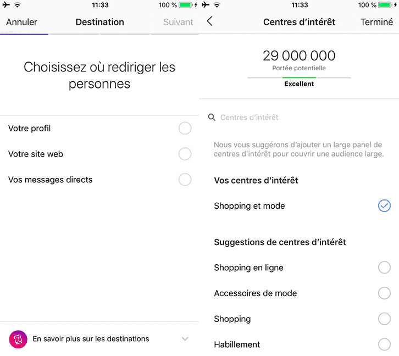This screenshot has width=399, height=356.
Task: Tap Terminé to finish interests
Action: coord(376,22)
